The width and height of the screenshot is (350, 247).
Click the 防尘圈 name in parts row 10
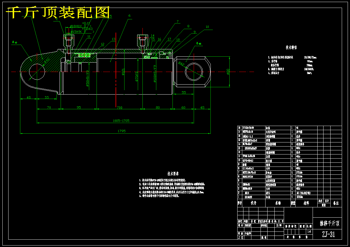(268, 161)
